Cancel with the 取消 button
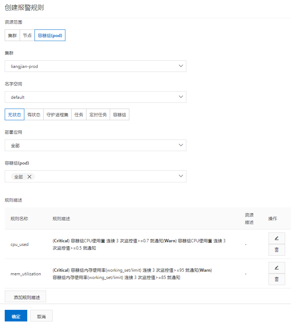 tap(41, 316)
